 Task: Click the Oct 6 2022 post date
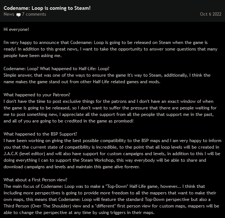[x=210, y=14]
